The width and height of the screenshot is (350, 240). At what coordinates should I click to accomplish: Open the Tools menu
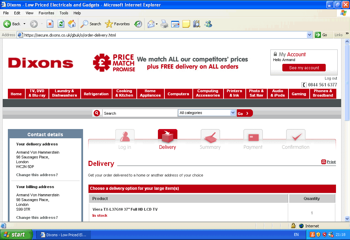[x=64, y=13]
